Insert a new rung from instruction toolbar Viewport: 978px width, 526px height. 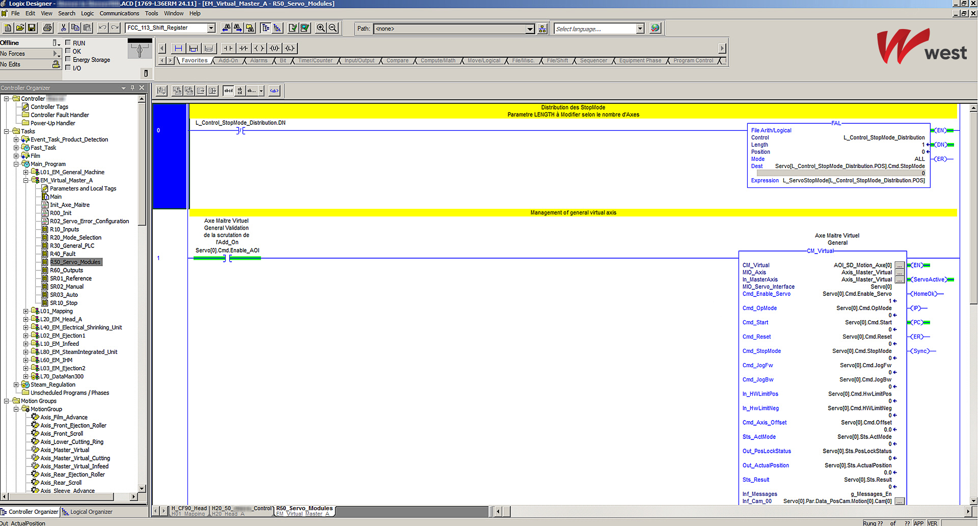(x=178, y=48)
